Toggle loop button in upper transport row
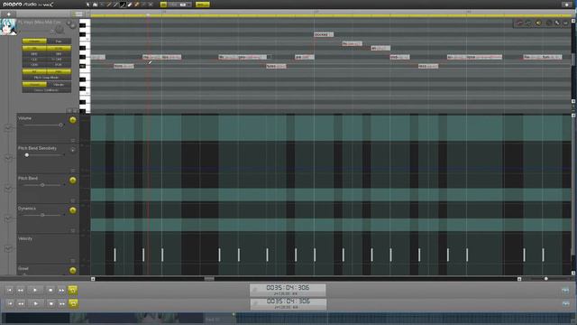The width and height of the screenshot is (577, 325). coord(73,290)
